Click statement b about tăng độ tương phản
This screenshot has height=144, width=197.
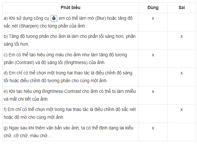pyautogui.click(x=69, y=39)
